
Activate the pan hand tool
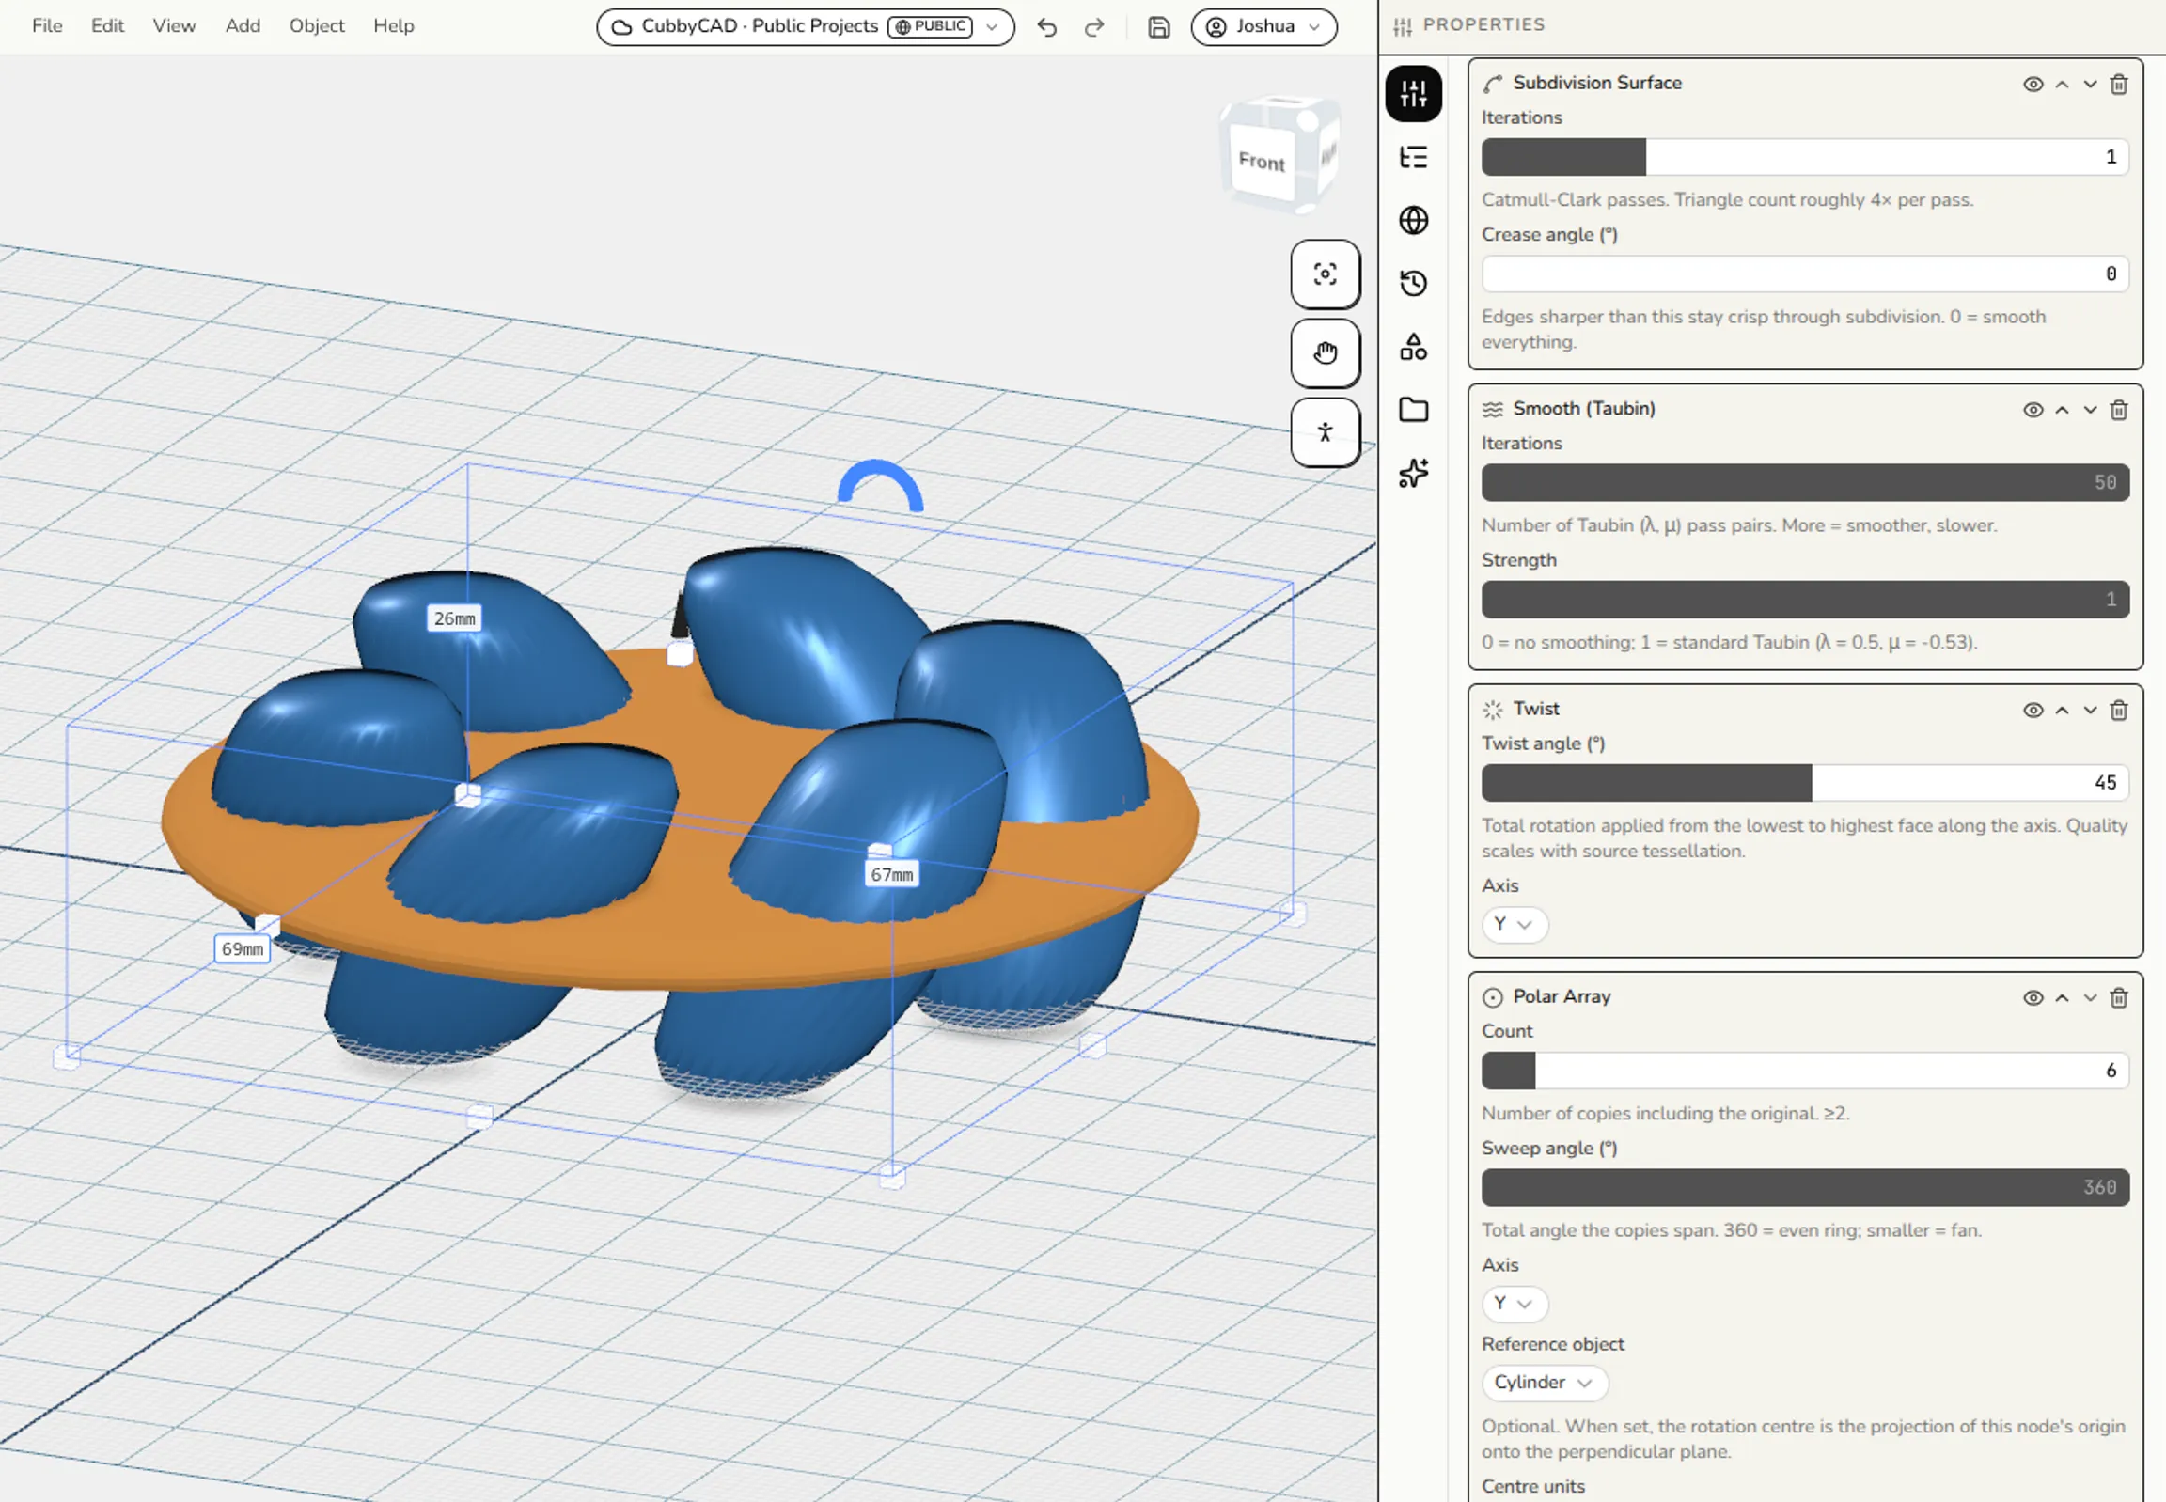(x=1325, y=352)
